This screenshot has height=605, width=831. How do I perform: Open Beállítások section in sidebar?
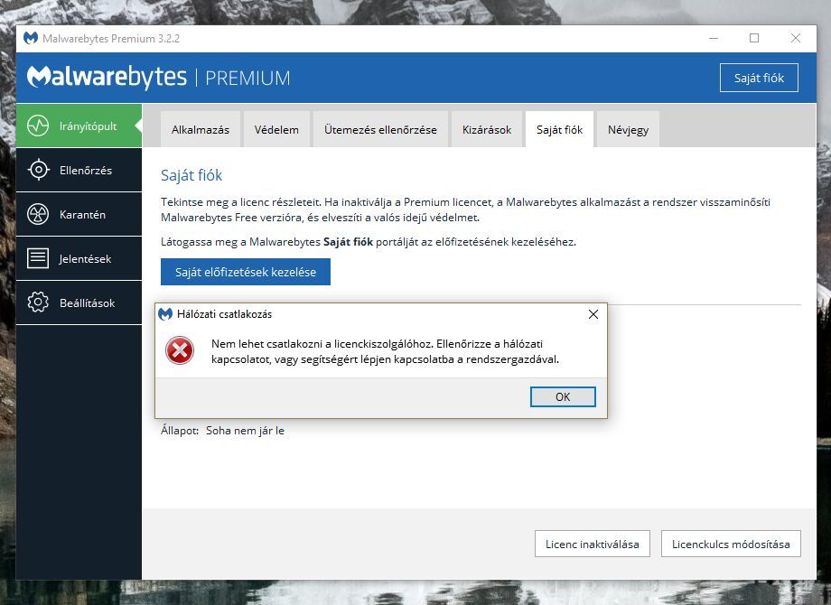(x=79, y=302)
